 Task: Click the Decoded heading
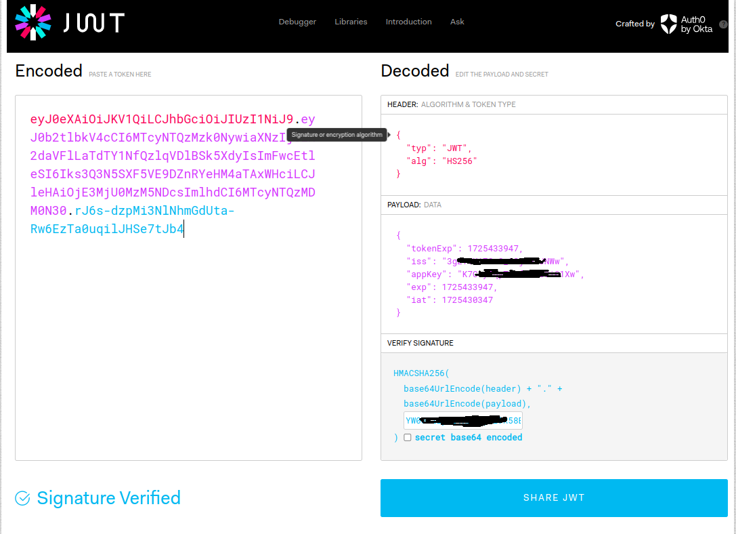[x=415, y=71]
